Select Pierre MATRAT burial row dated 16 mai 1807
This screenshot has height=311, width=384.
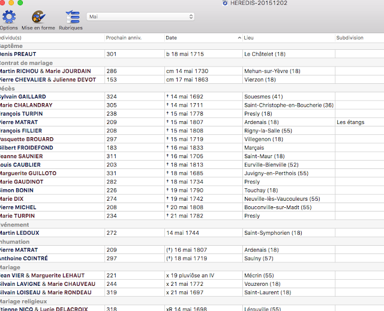[192, 250]
